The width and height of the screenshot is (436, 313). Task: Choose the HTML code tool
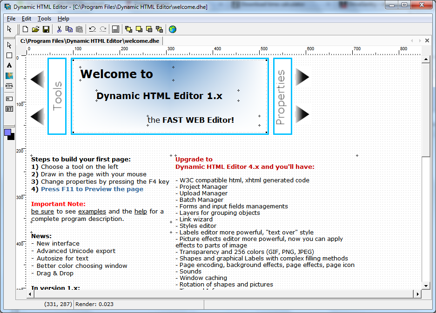pyautogui.click(x=9, y=86)
